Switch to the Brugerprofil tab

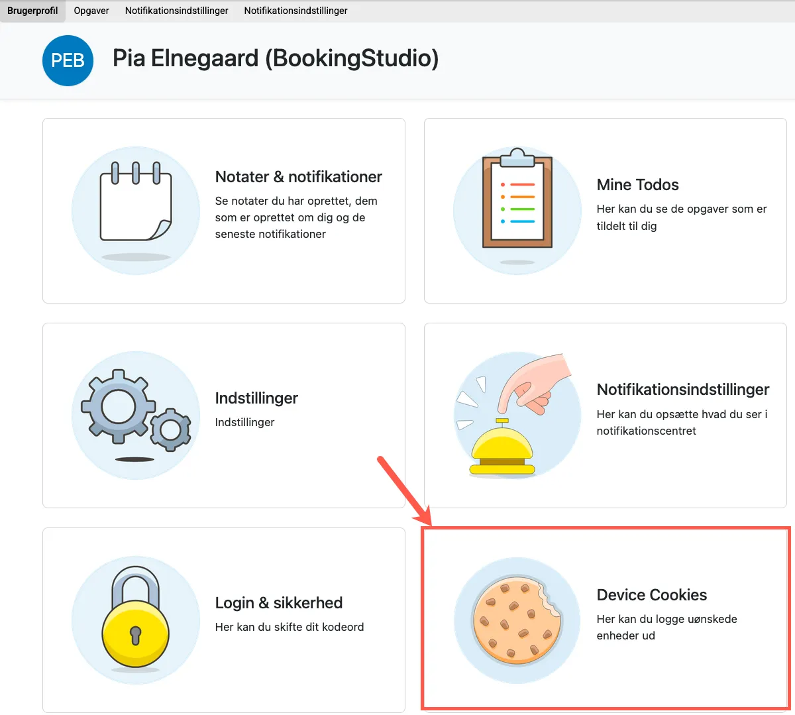pos(31,11)
